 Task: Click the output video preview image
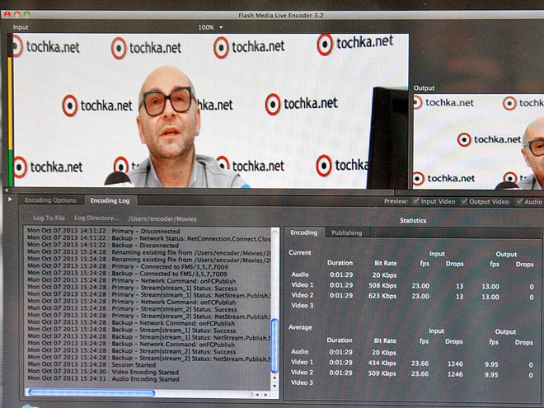pos(478,140)
